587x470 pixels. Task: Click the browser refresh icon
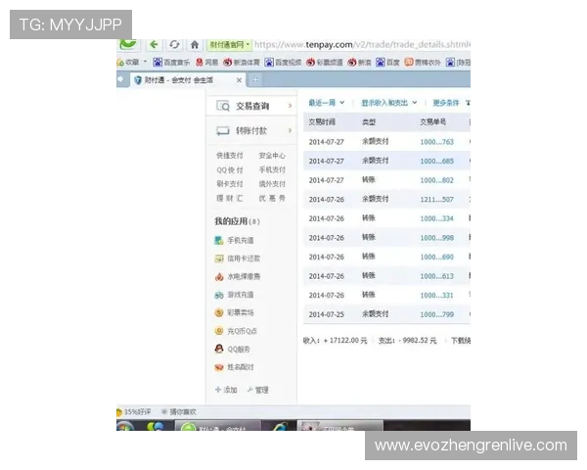coord(174,45)
